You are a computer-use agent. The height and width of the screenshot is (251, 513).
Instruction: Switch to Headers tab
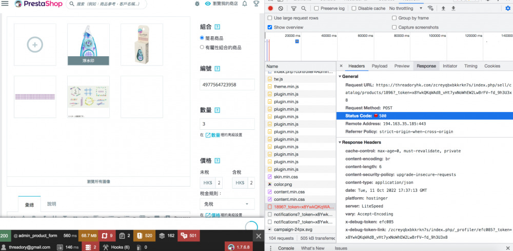click(x=357, y=66)
